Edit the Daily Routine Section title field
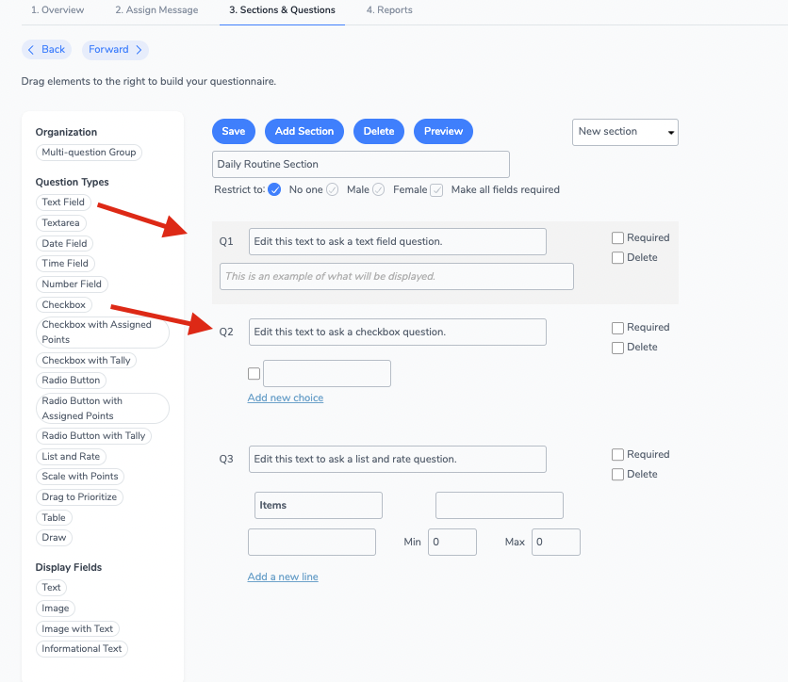Screen dimensions: 788x682 (x=360, y=164)
